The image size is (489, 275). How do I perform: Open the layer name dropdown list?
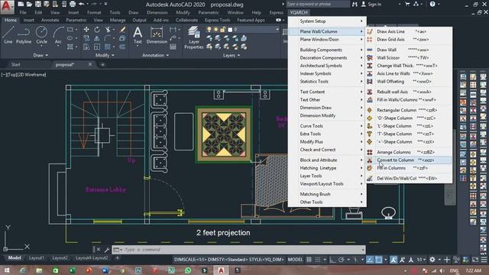coord(277,29)
